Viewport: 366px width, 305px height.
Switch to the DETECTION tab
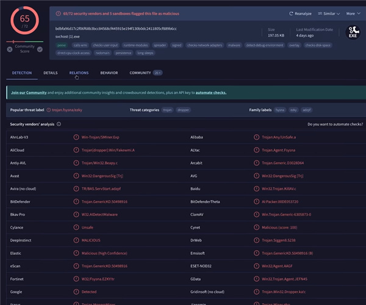click(22, 73)
